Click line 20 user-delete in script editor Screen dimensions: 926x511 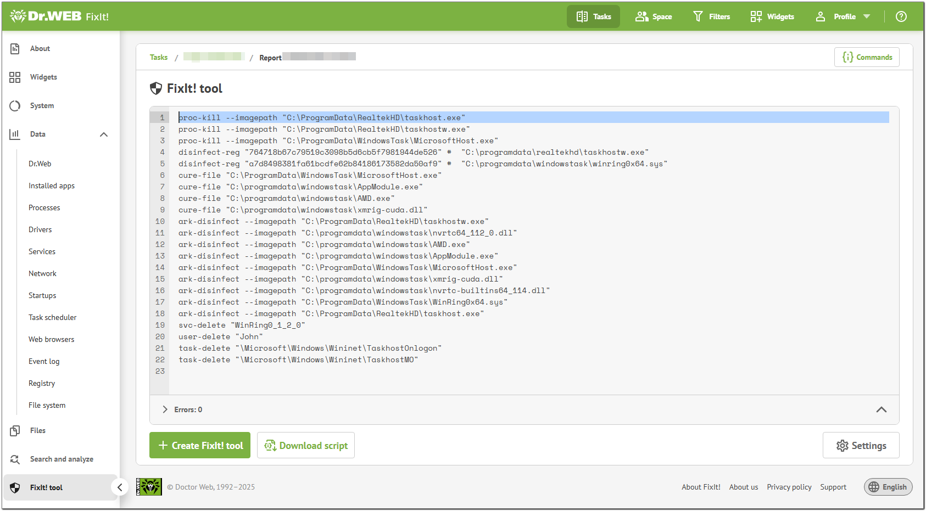(221, 336)
